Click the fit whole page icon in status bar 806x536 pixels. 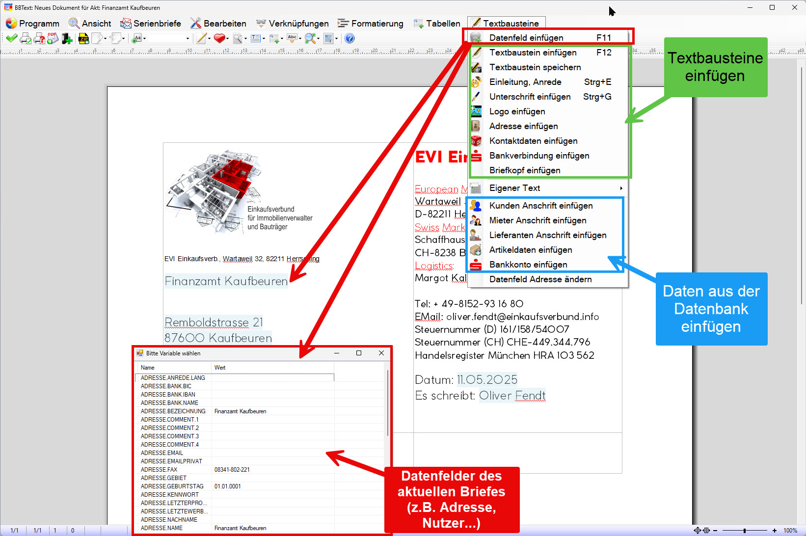click(x=698, y=531)
